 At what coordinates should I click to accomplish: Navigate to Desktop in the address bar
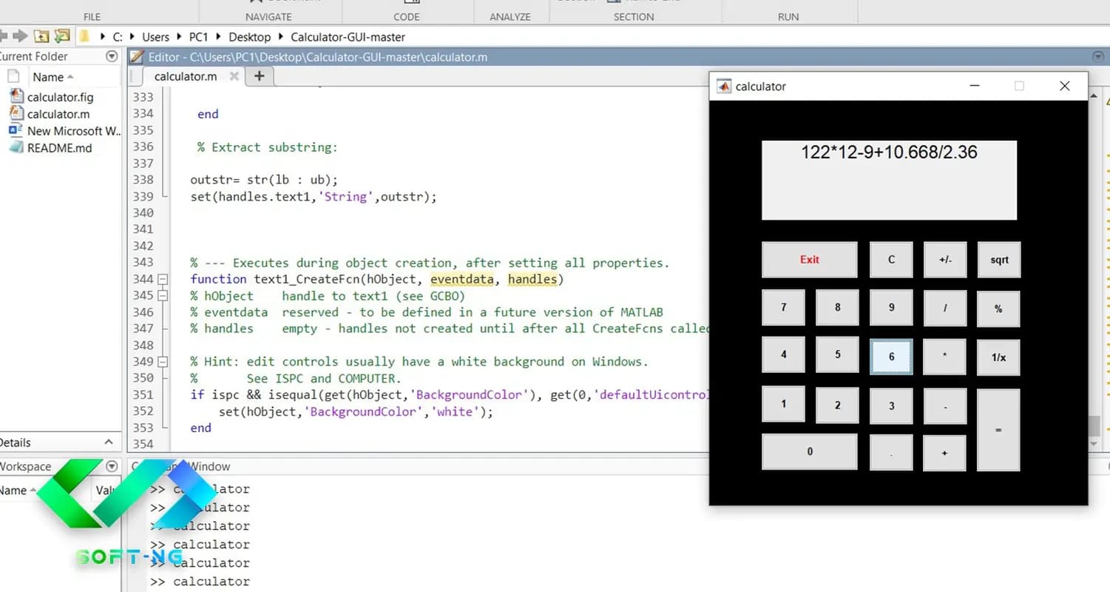pos(250,36)
